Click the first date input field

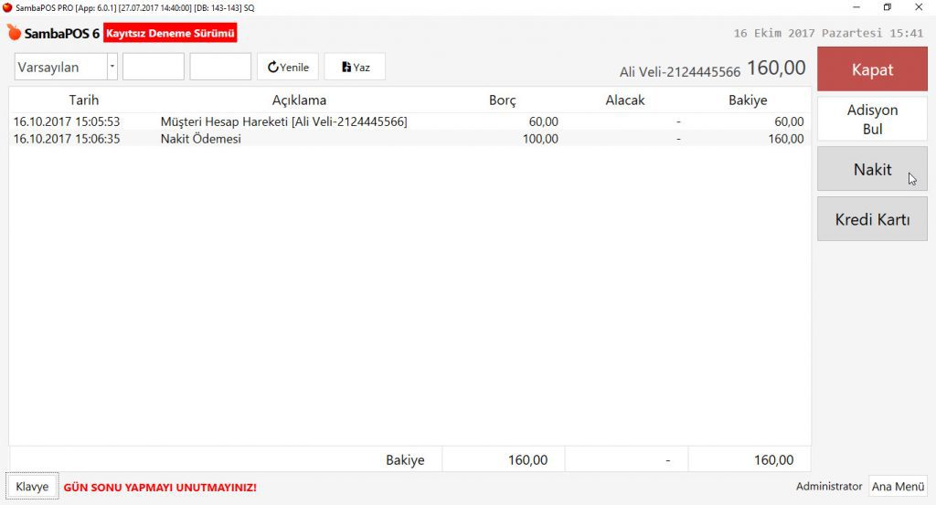point(154,67)
